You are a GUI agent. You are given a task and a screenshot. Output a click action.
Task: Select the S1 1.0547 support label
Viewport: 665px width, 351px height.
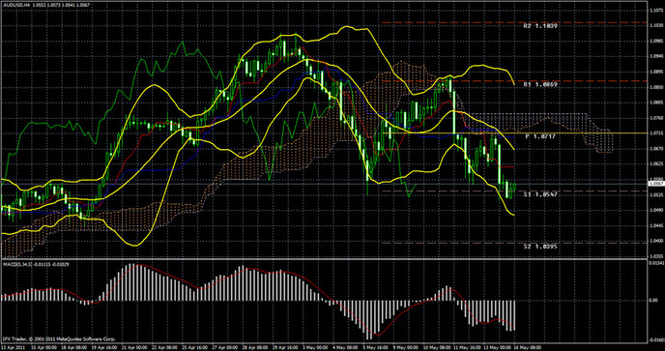(540, 194)
